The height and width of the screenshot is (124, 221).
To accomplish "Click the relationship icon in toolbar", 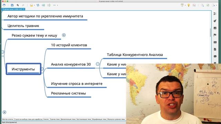I will pos(38,5).
